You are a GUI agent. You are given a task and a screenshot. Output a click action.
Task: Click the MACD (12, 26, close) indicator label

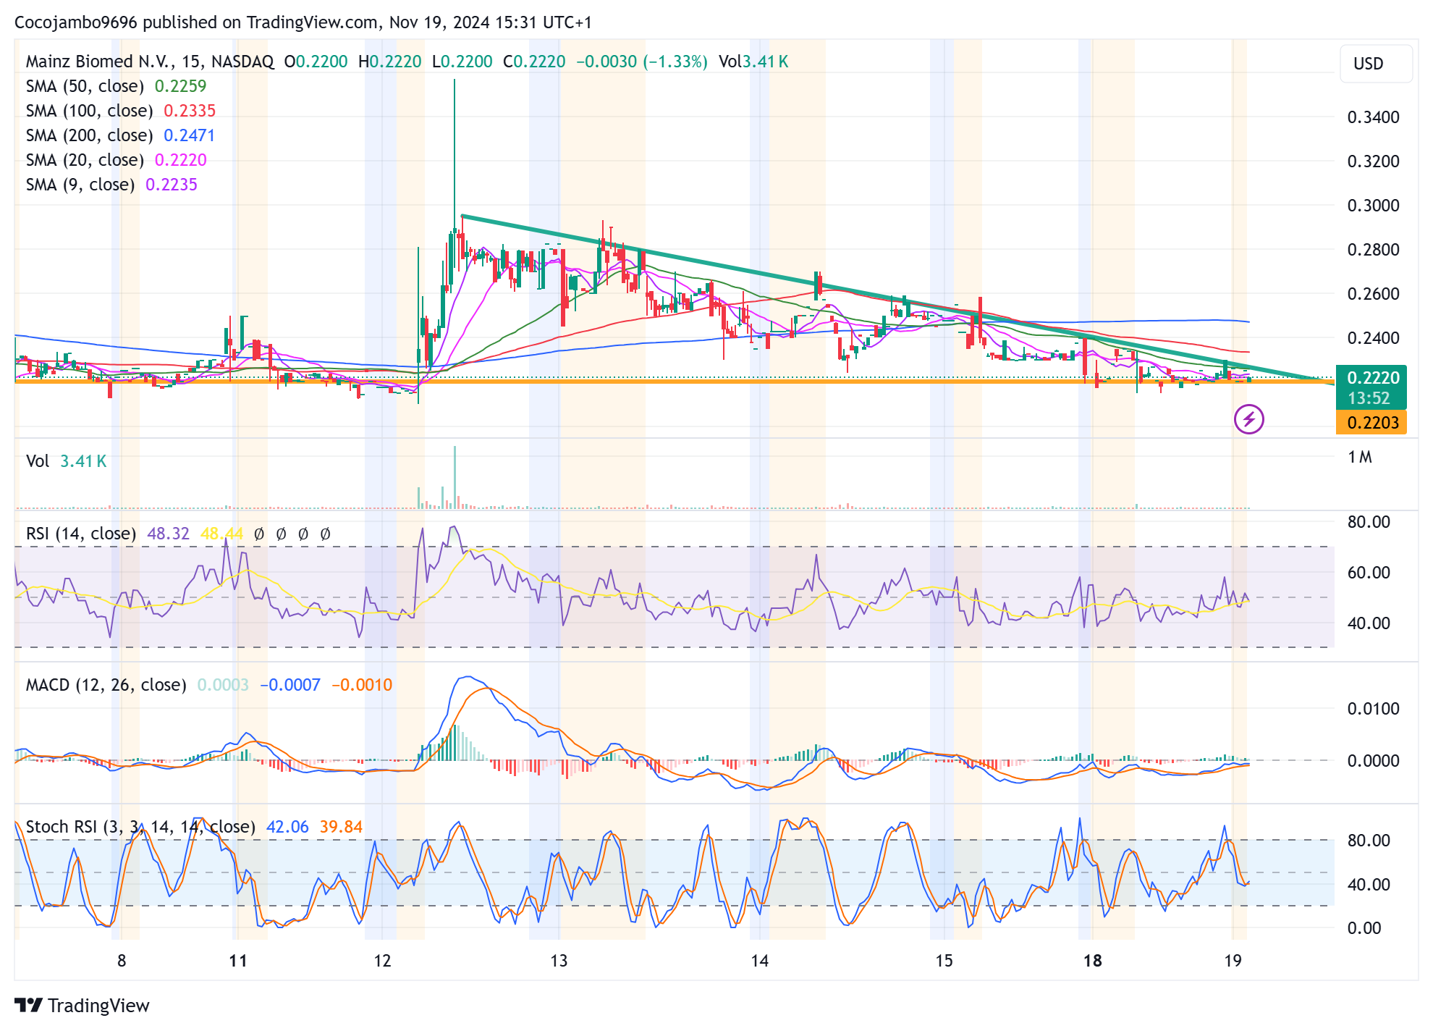coord(106,685)
